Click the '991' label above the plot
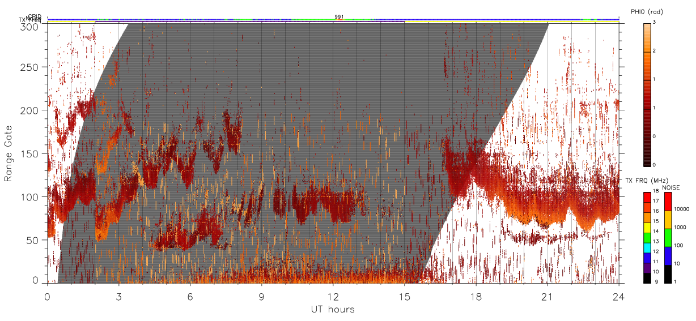The height and width of the screenshot is (321, 696). coord(339,16)
